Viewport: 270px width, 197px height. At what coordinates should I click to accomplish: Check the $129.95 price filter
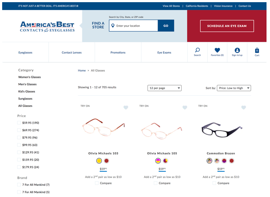pyautogui.click(x=19, y=152)
